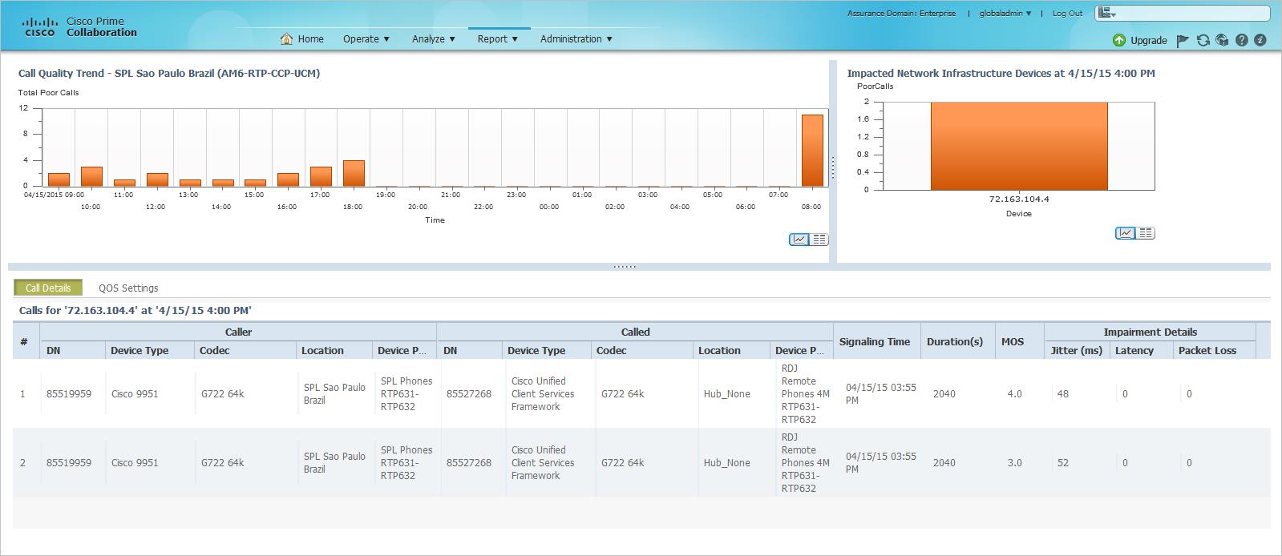Click the Impairment Details group header
The width and height of the screenshot is (1282, 556).
pyautogui.click(x=1150, y=332)
